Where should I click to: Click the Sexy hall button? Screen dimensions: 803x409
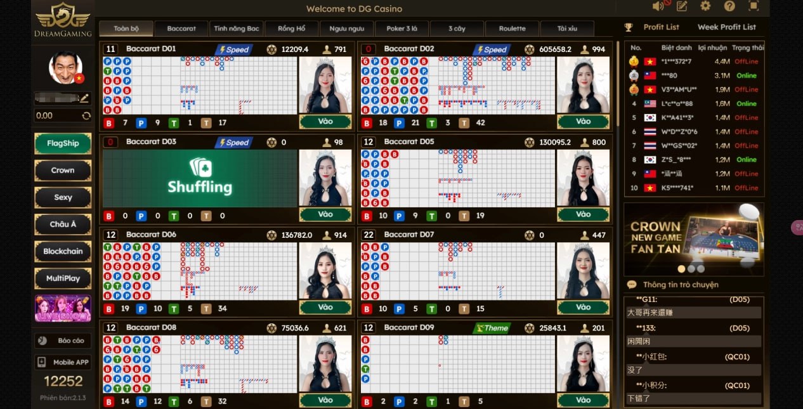[x=63, y=197]
